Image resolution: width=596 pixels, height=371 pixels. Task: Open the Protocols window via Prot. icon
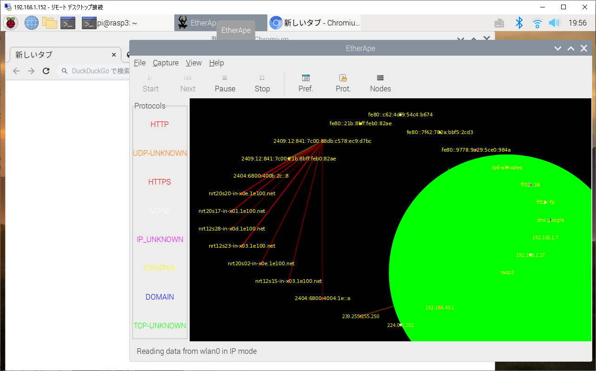pyautogui.click(x=343, y=83)
